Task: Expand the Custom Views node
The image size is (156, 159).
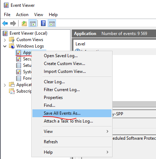Action: point(5,40)
